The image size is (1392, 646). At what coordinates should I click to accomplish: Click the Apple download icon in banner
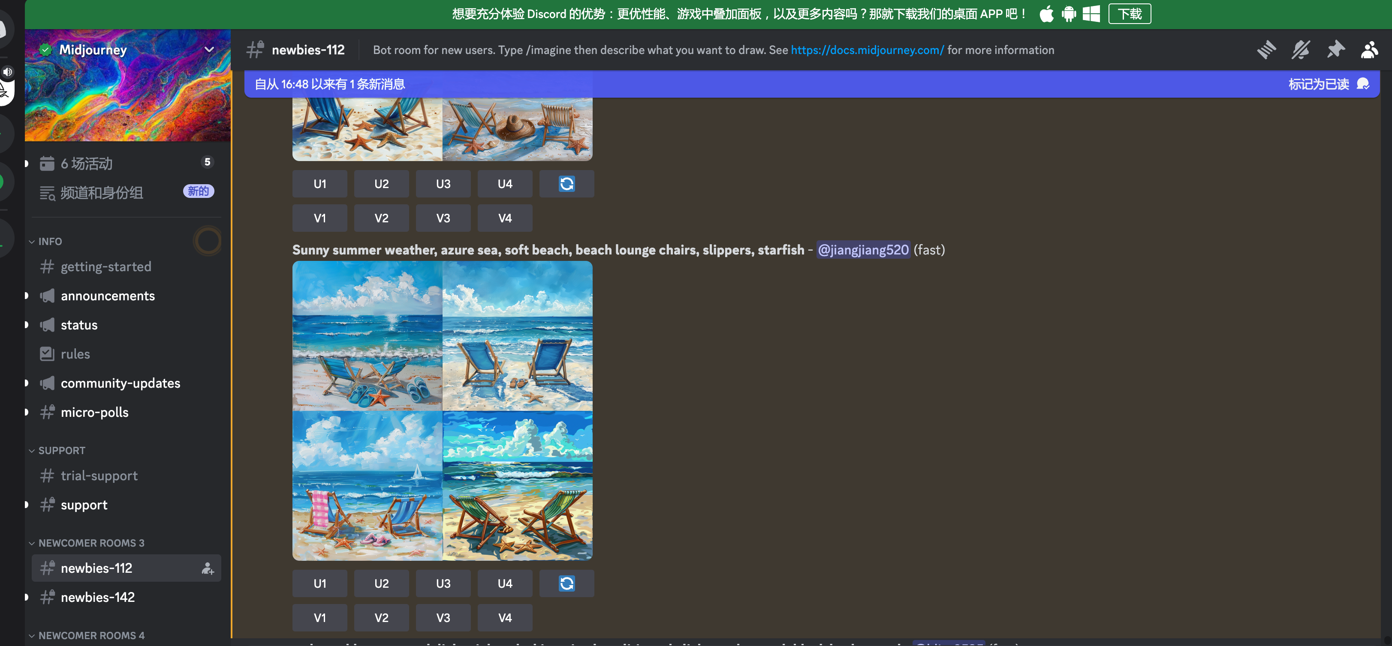1047,14
